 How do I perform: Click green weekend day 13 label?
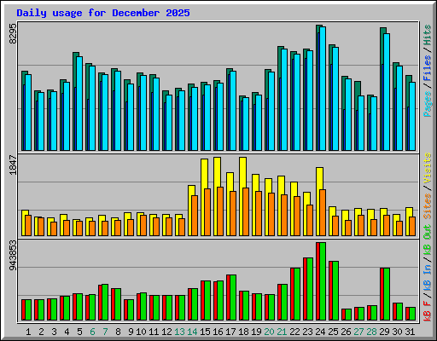coord(179,332)
